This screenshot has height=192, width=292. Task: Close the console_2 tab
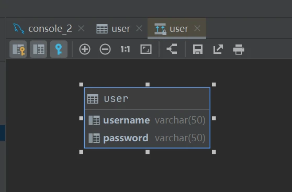(x=81, y=28)
